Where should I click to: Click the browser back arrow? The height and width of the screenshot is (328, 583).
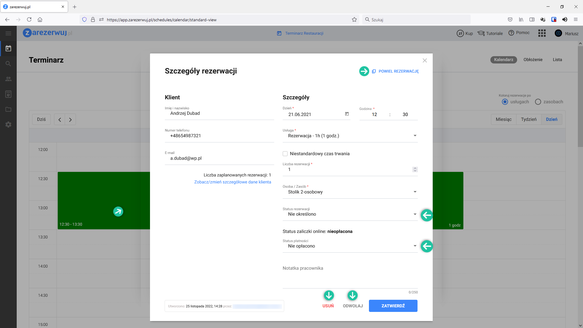coord(7,20)
